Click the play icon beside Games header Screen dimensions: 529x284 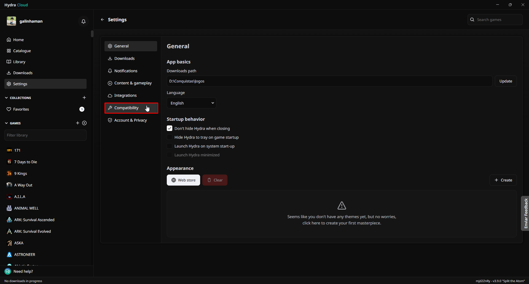(84, 123)
